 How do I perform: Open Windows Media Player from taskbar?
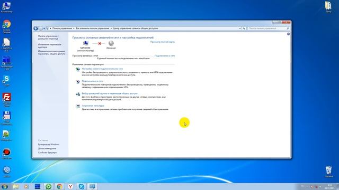[26, 186]
